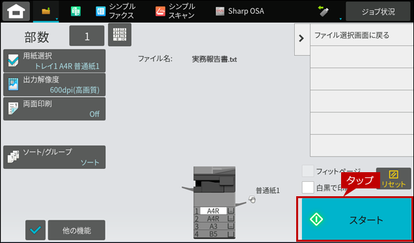Toggle フィットページ checkbox

tap(308, 172)
